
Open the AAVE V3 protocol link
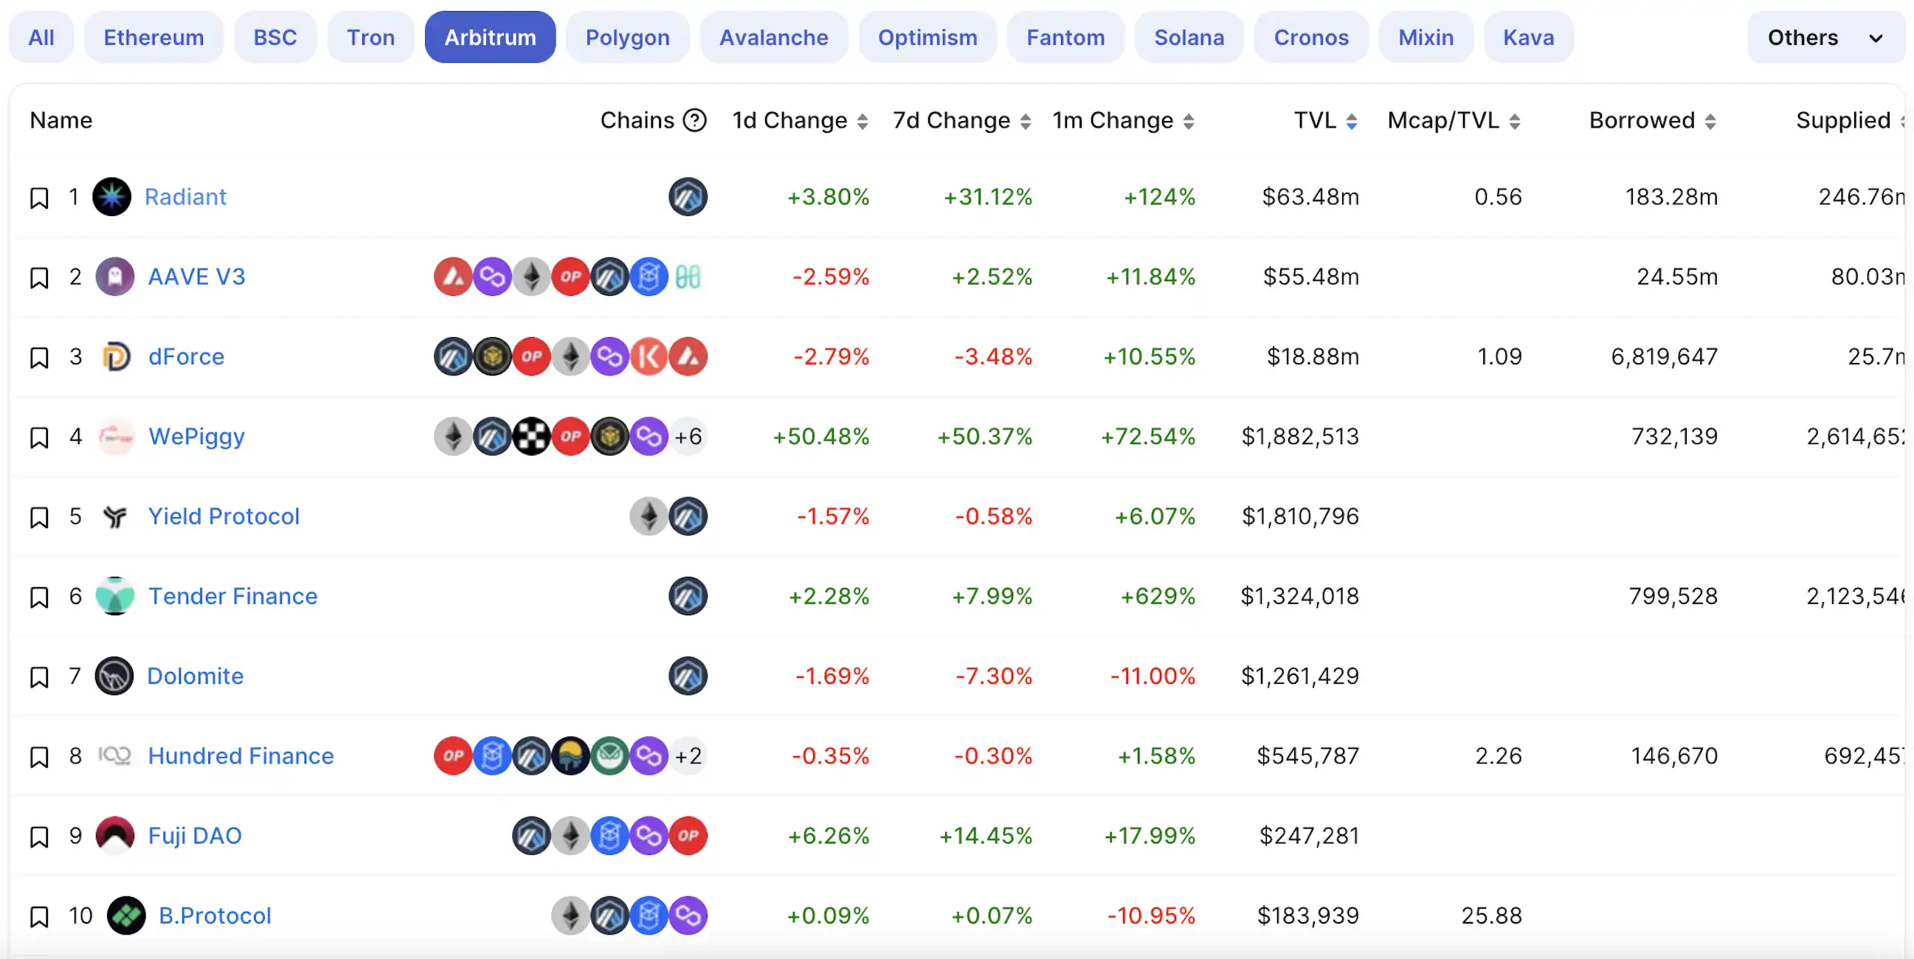[196, 277]
